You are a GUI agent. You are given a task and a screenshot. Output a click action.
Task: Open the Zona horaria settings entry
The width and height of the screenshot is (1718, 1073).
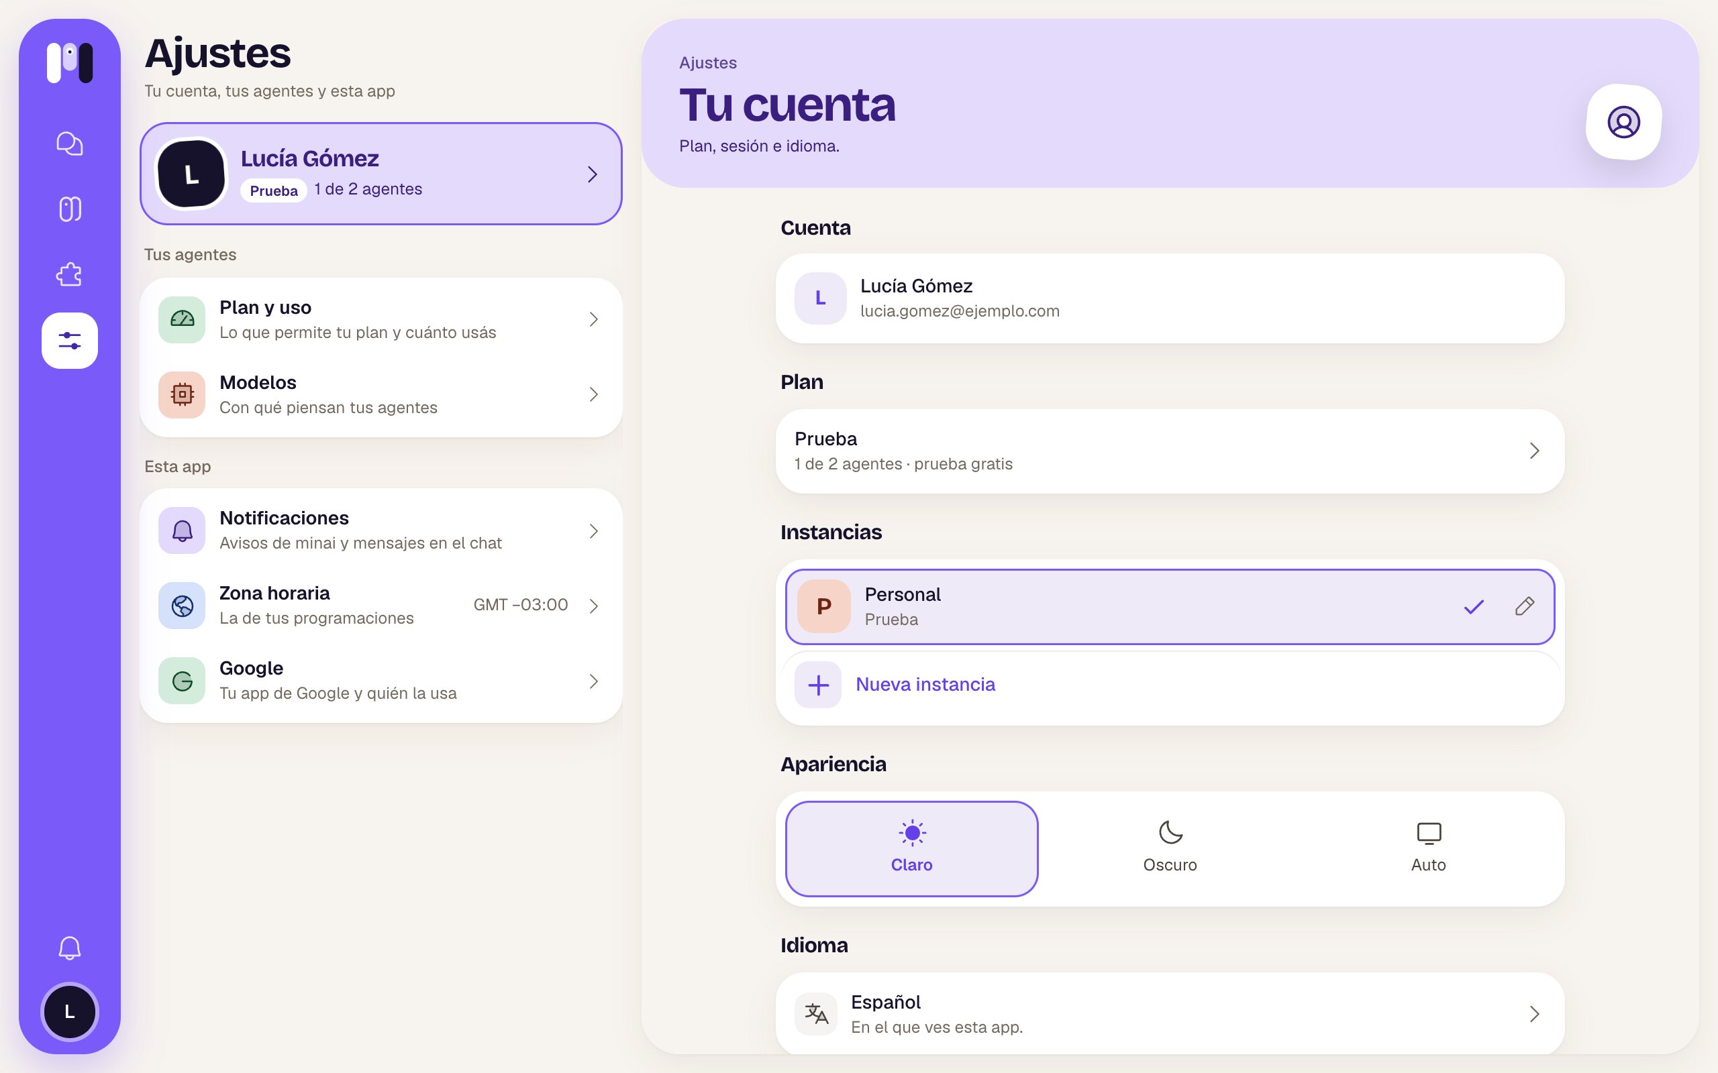pos(381,606)
